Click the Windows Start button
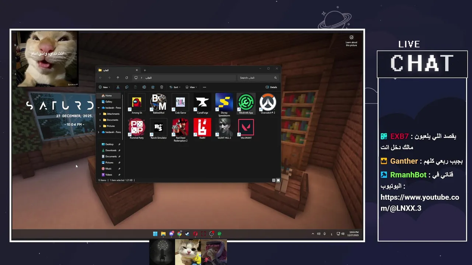The width and height of the screenshot is (472, 265). 155,234
